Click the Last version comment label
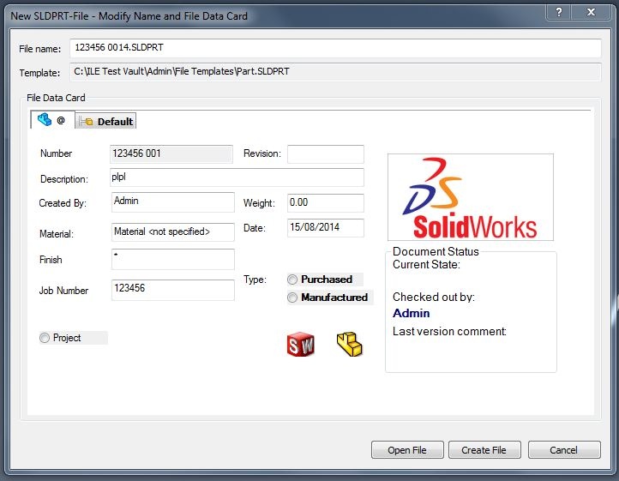619x481 pixels. (x=449, y=331)
